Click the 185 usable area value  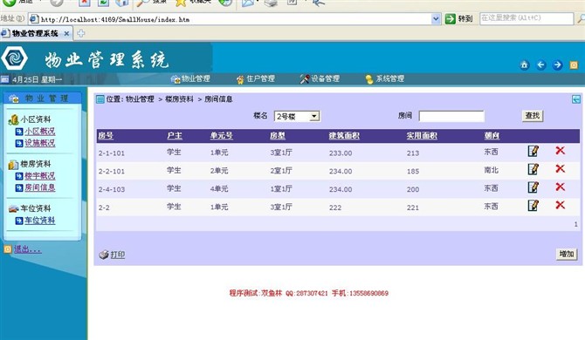tap(413, 171)
